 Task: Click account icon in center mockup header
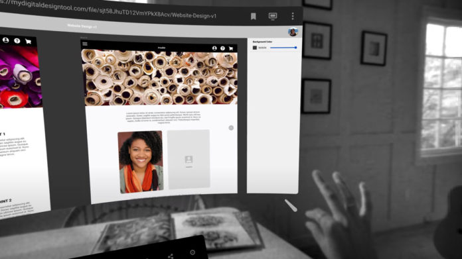[214, 48]
